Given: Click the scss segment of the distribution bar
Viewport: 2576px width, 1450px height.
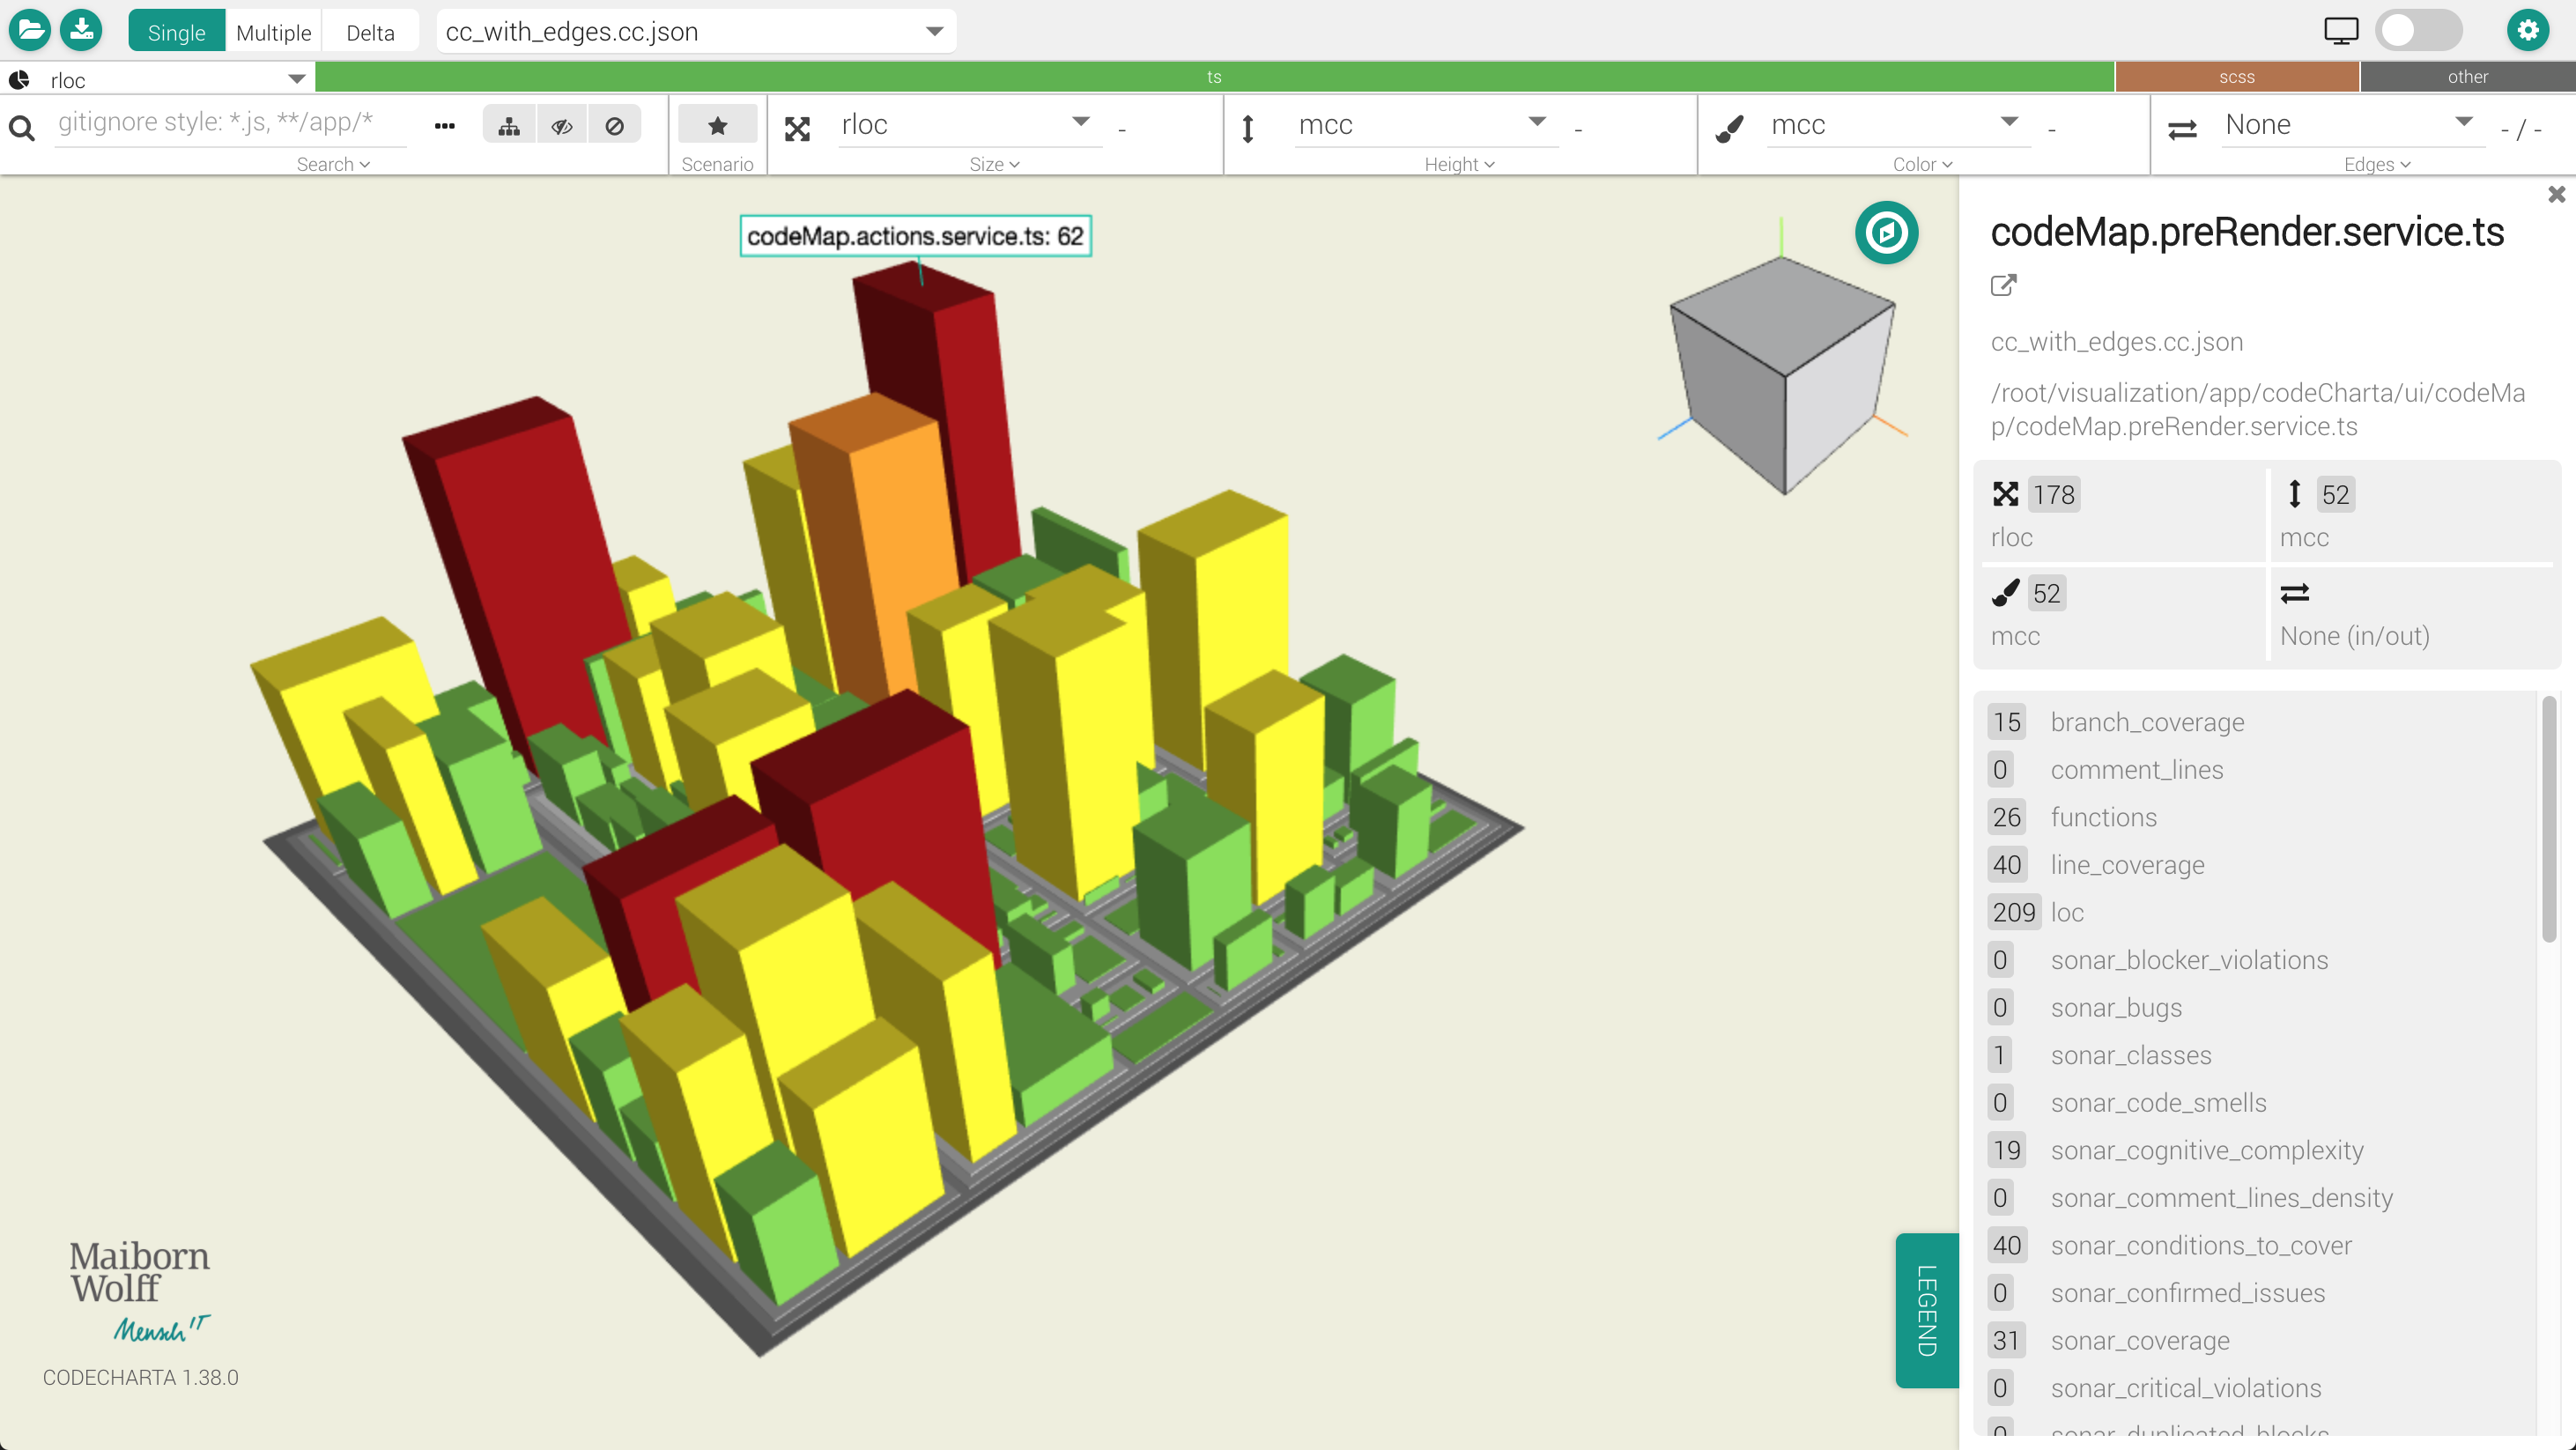Looking at the screenshot, I should pos(2236,77).
